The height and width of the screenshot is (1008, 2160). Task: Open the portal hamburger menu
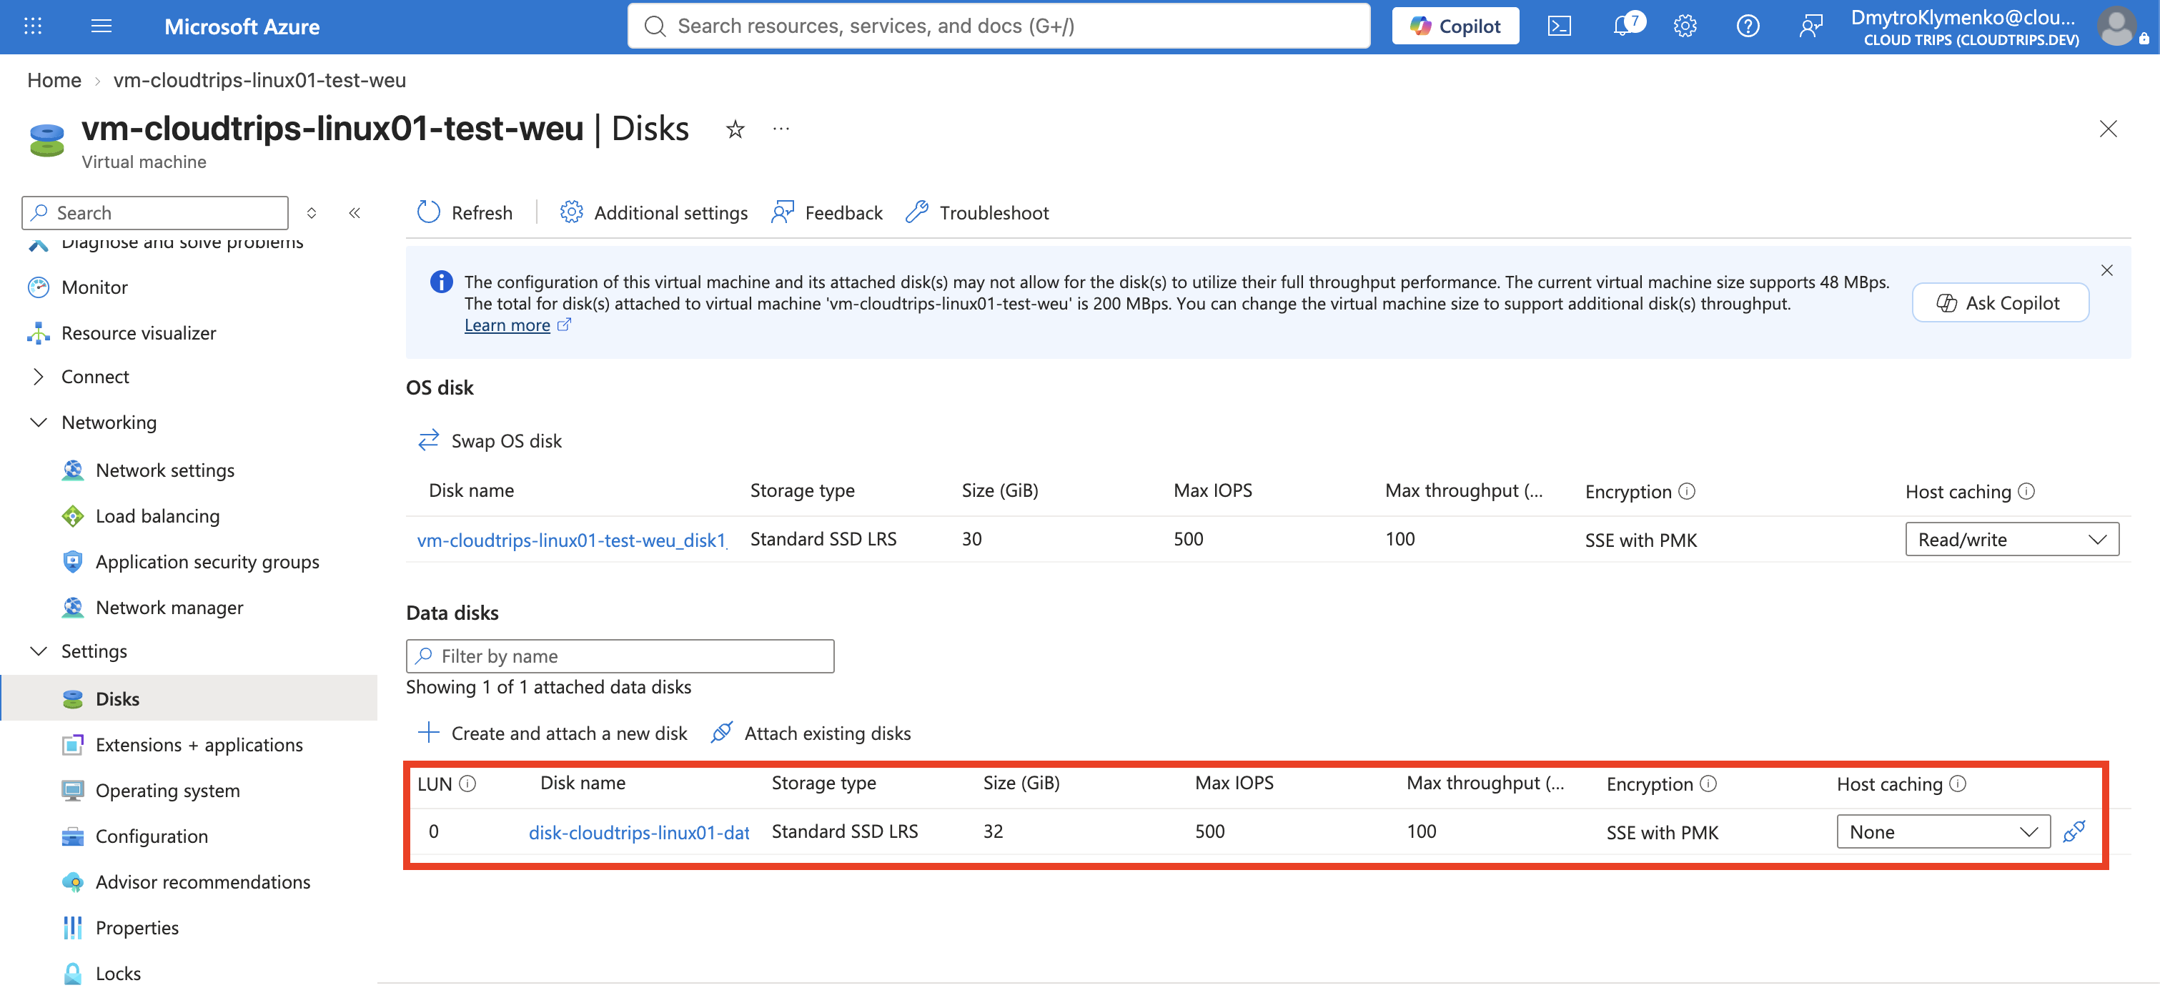click(101, 26)
